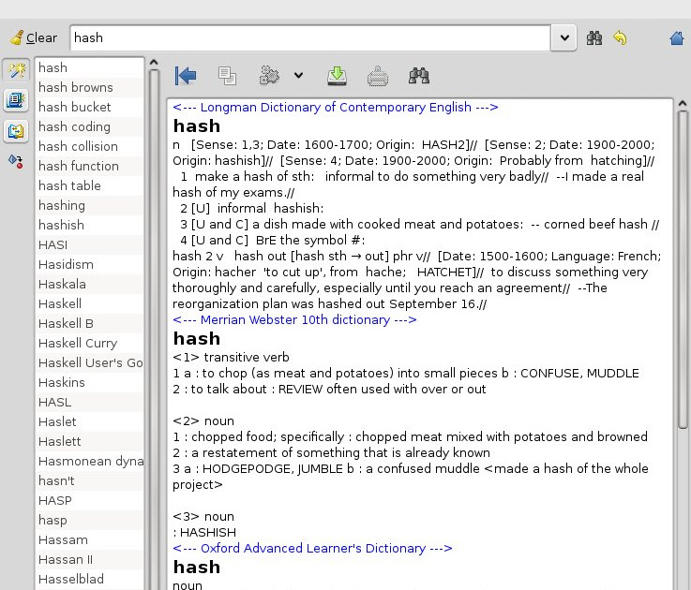Click the copy pages toolbar icon
This screenshot has height=590, width=691.
pyautogui.click(x=228, y=76)
